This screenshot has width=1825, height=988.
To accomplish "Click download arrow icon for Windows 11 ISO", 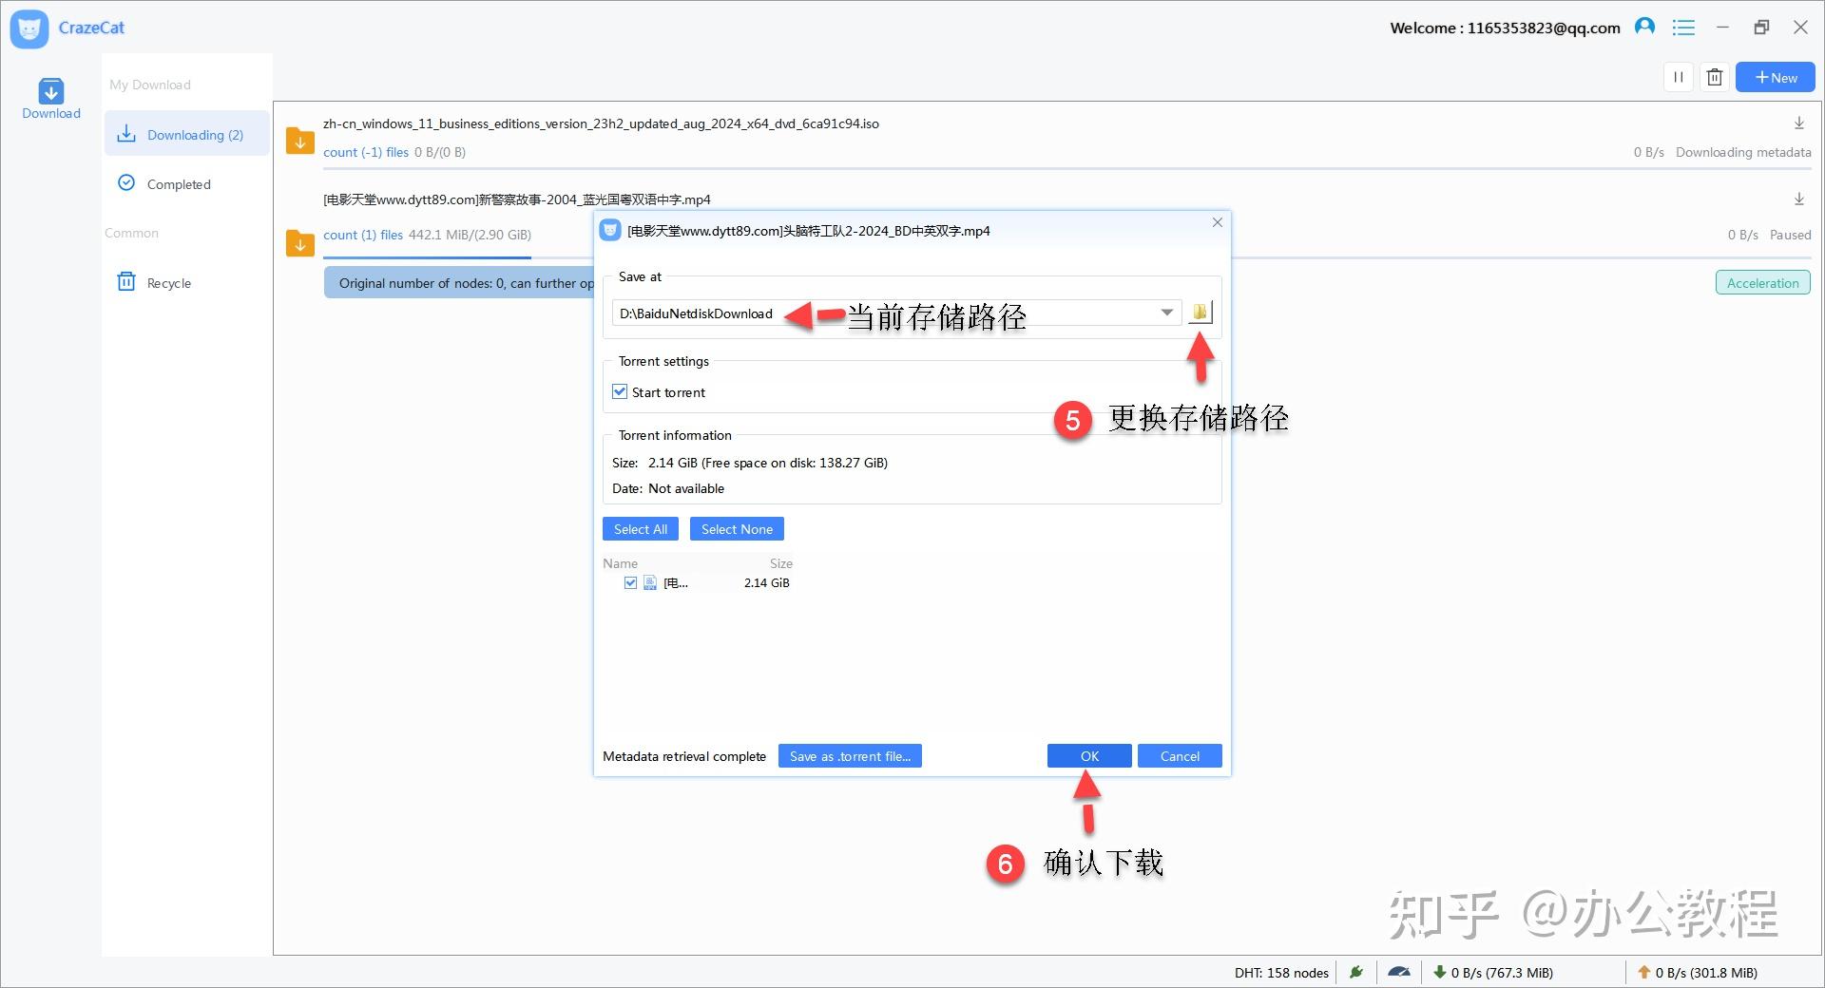I will coord(1799,123).
